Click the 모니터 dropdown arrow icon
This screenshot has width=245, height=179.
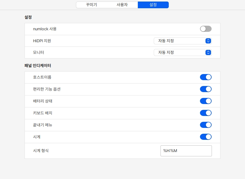(x=208, y=52)
